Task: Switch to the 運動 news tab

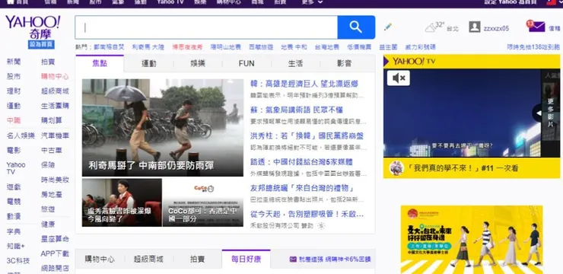Action: coord(148,64)
